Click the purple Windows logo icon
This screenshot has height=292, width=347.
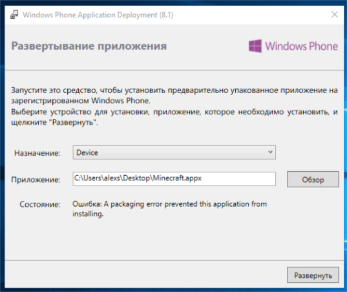[255, 46]
